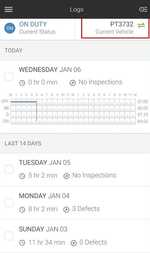Viewport: 150px width, 253px height.
Task: Tap the recap clock icon in the header
Action: pos(143,9)
